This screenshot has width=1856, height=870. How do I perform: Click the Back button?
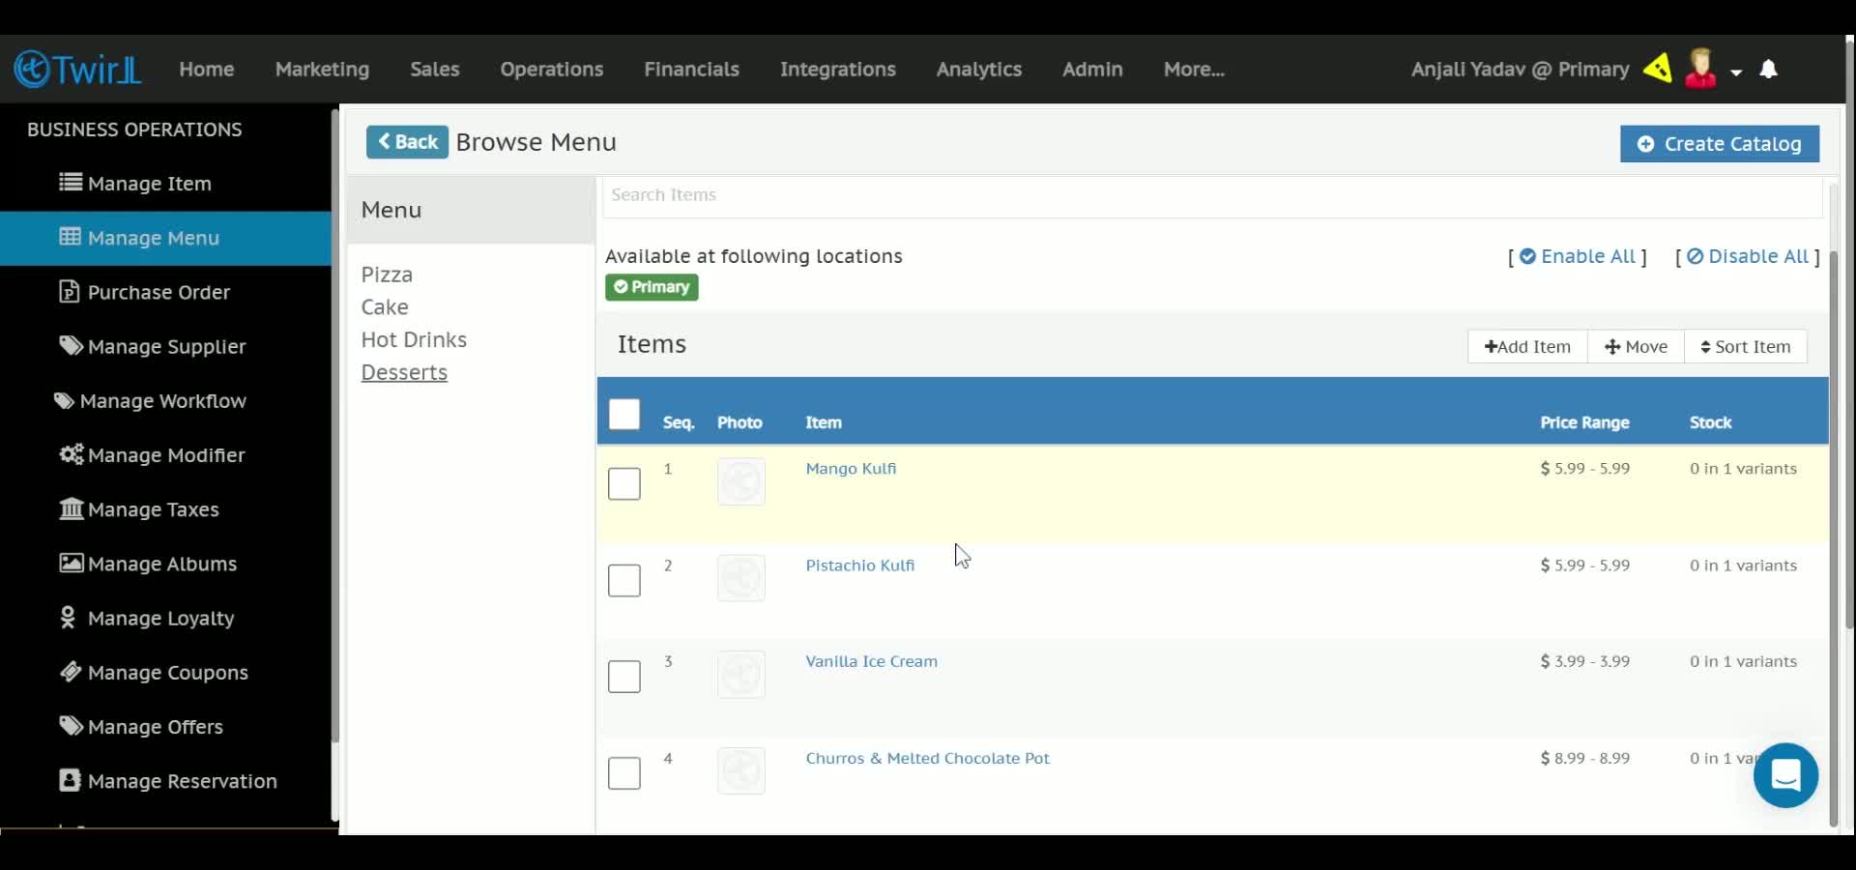point(407,142)
